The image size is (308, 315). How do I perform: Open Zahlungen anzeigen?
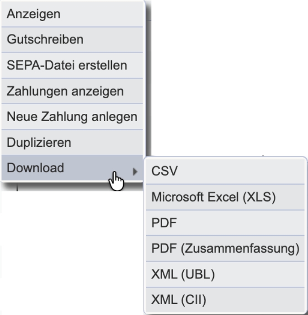(72, 91)
